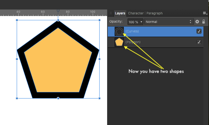The height and width of the screenshot is (125, 209).
Task: Switch to the Paragraph tab
Action: click(154, 13)
